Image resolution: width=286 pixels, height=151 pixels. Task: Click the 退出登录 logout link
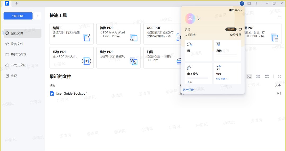click(x=188, y=90)
